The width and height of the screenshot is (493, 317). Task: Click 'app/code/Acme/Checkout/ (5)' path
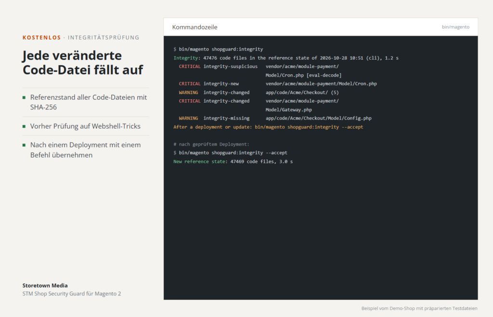tap(302, 92)
